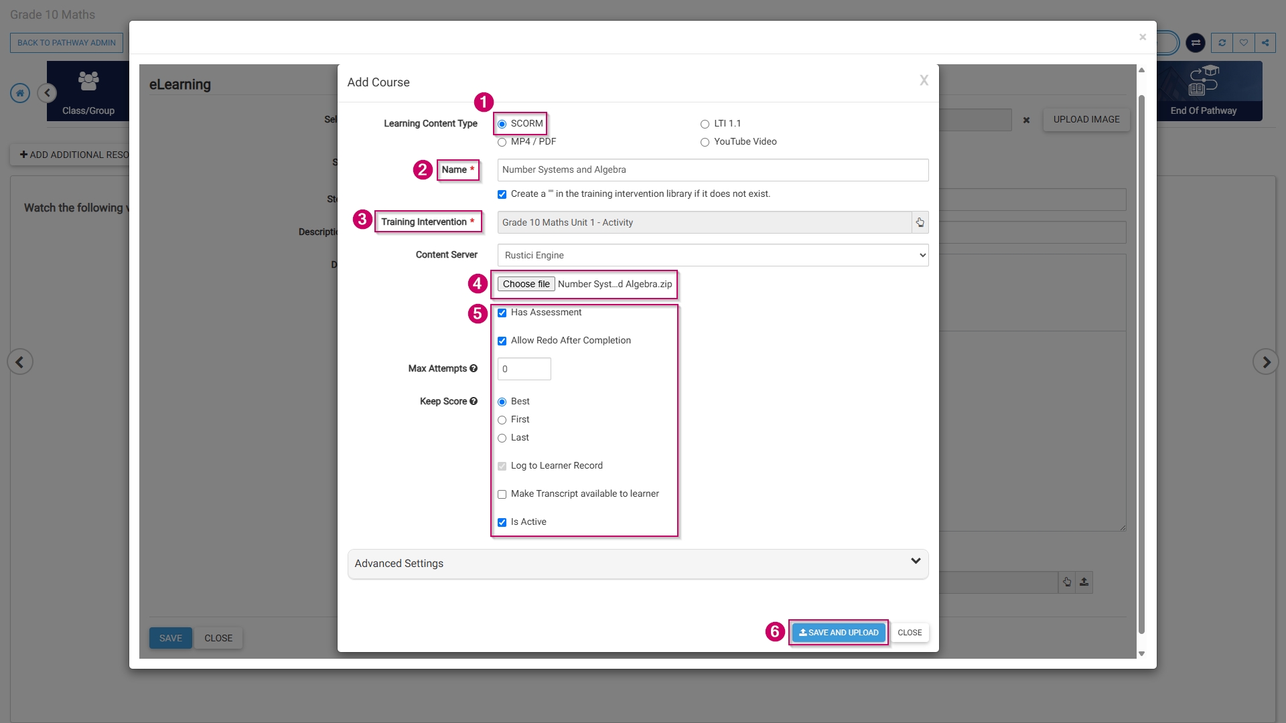Toggle create in training intervention library checkbox
The width and height of the screenshot is (1286, 723).
tap(502, 194)
